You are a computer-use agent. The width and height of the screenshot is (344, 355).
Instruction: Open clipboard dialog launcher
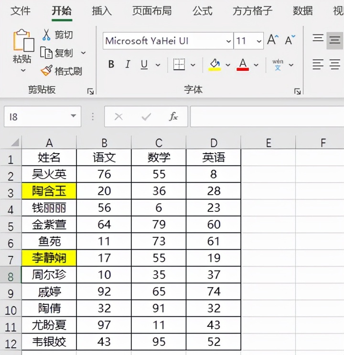[x=90, y=91]
